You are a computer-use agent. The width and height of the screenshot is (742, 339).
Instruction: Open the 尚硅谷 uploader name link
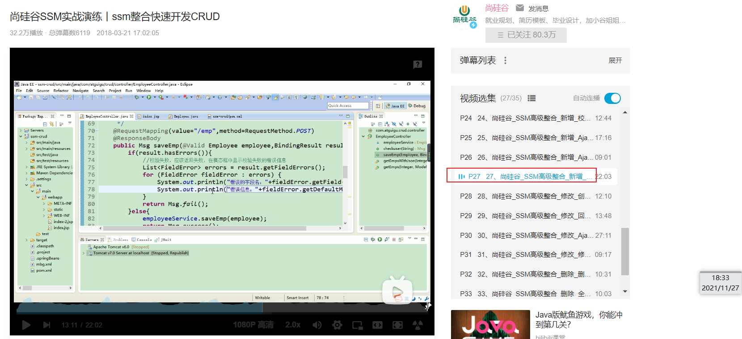[x=497, y=8]
